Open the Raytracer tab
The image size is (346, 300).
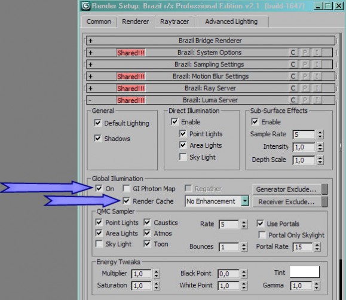(x=174, y=22)
